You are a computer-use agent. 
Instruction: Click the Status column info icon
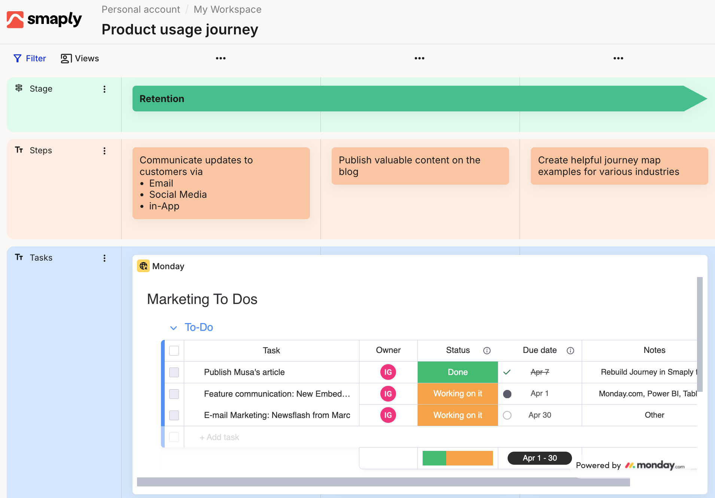487,350
